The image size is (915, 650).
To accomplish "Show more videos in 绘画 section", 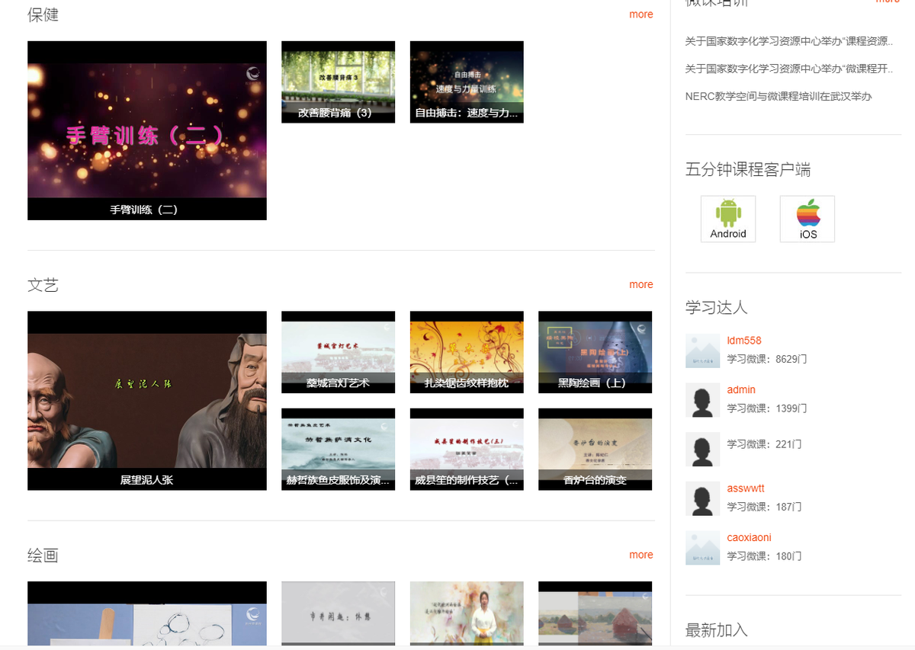I will [640, 555].
